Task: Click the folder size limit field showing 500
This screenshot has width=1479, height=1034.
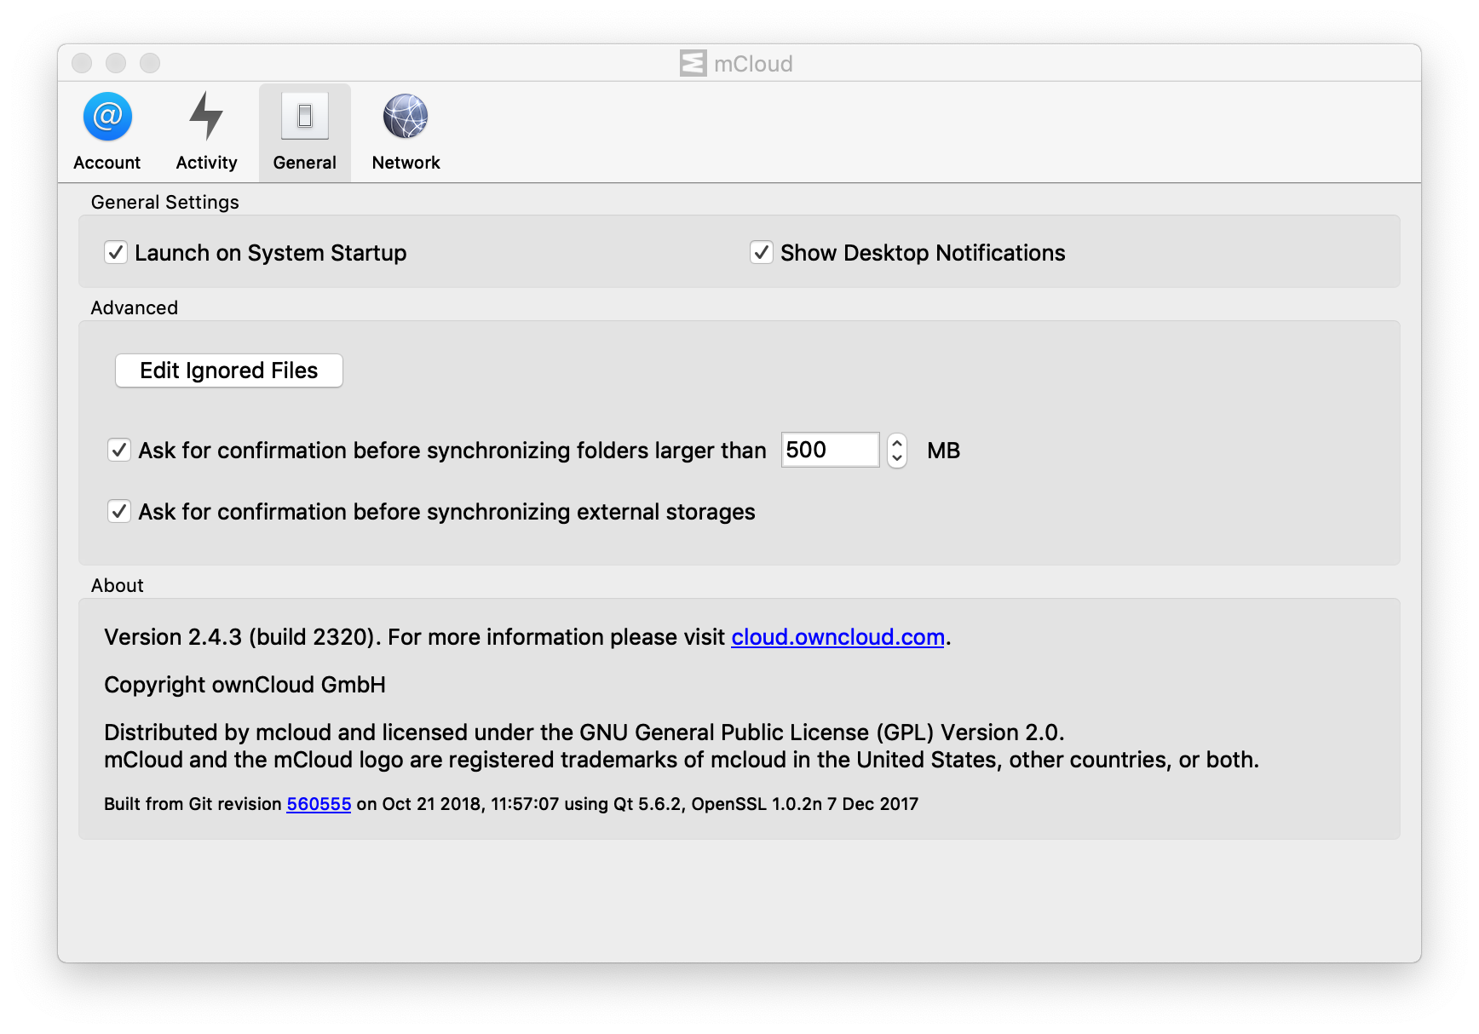Action: click(830, 450)
